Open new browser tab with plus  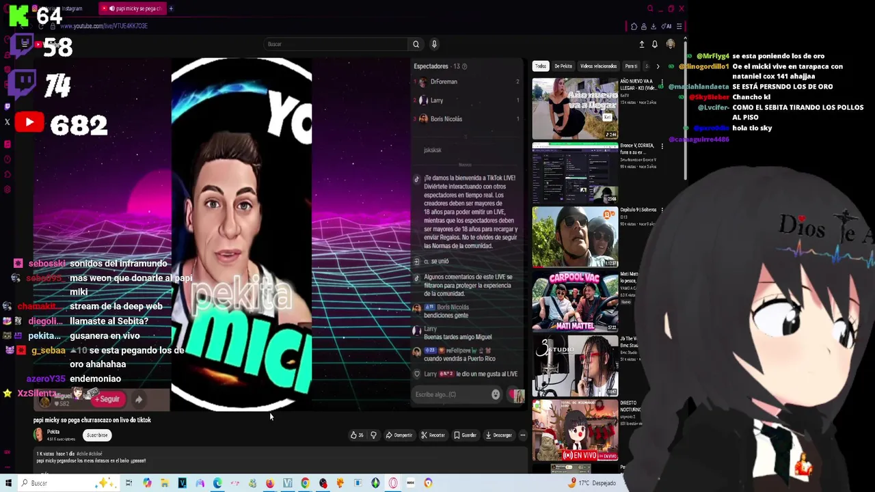pos(171,9)
